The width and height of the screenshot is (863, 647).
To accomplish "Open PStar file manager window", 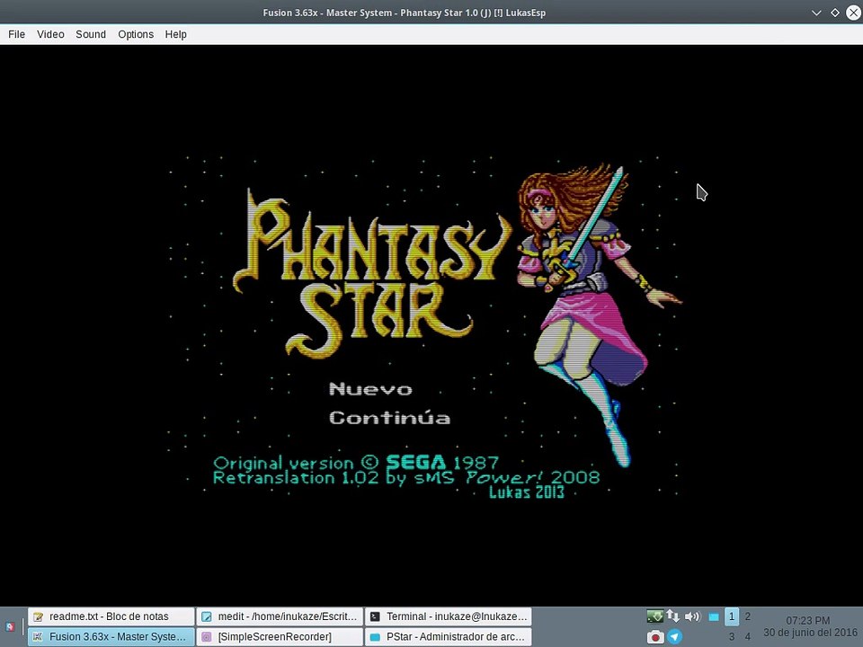I will click(448, 637).
